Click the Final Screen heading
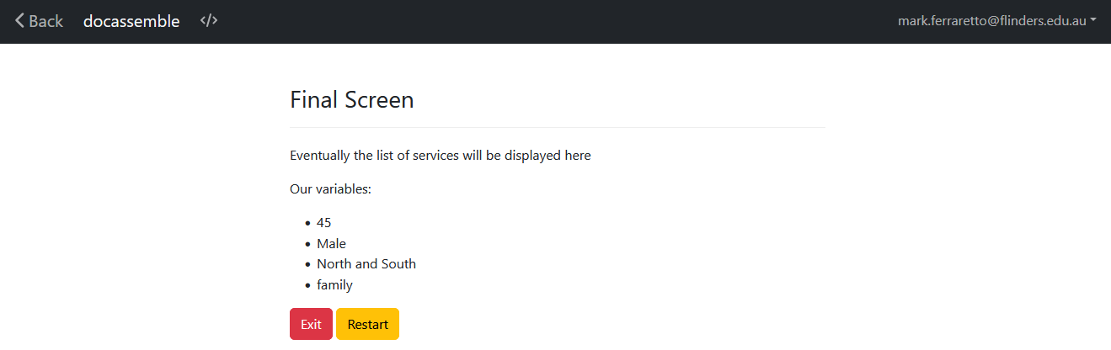Image resolution: width=1111 pixels, height=350 pixels. pyautogui.click(x=351, y=100)
